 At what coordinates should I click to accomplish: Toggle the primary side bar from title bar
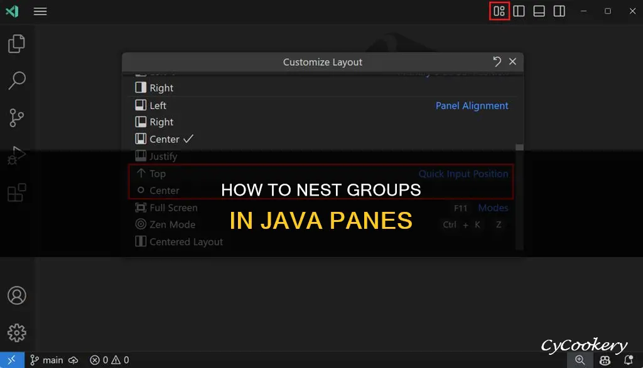pyautogui.click(x=519, y=11)
